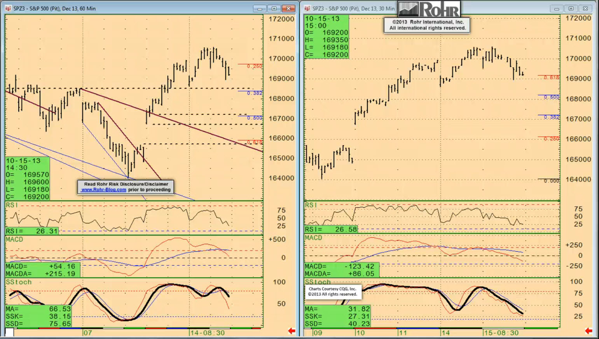
Task: Select the MACD label in 30 Min chart
Action: tap(313, 238)
